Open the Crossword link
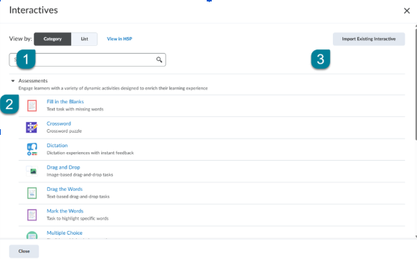Image resolution: width=417 pixels, height=259 pixels. tap(59, 123)
